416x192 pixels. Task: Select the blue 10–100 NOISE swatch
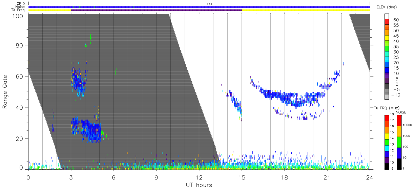(399, 153)
